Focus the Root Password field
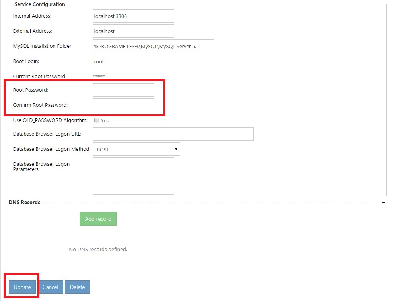The image size is (395, 301). pos(123,90)
